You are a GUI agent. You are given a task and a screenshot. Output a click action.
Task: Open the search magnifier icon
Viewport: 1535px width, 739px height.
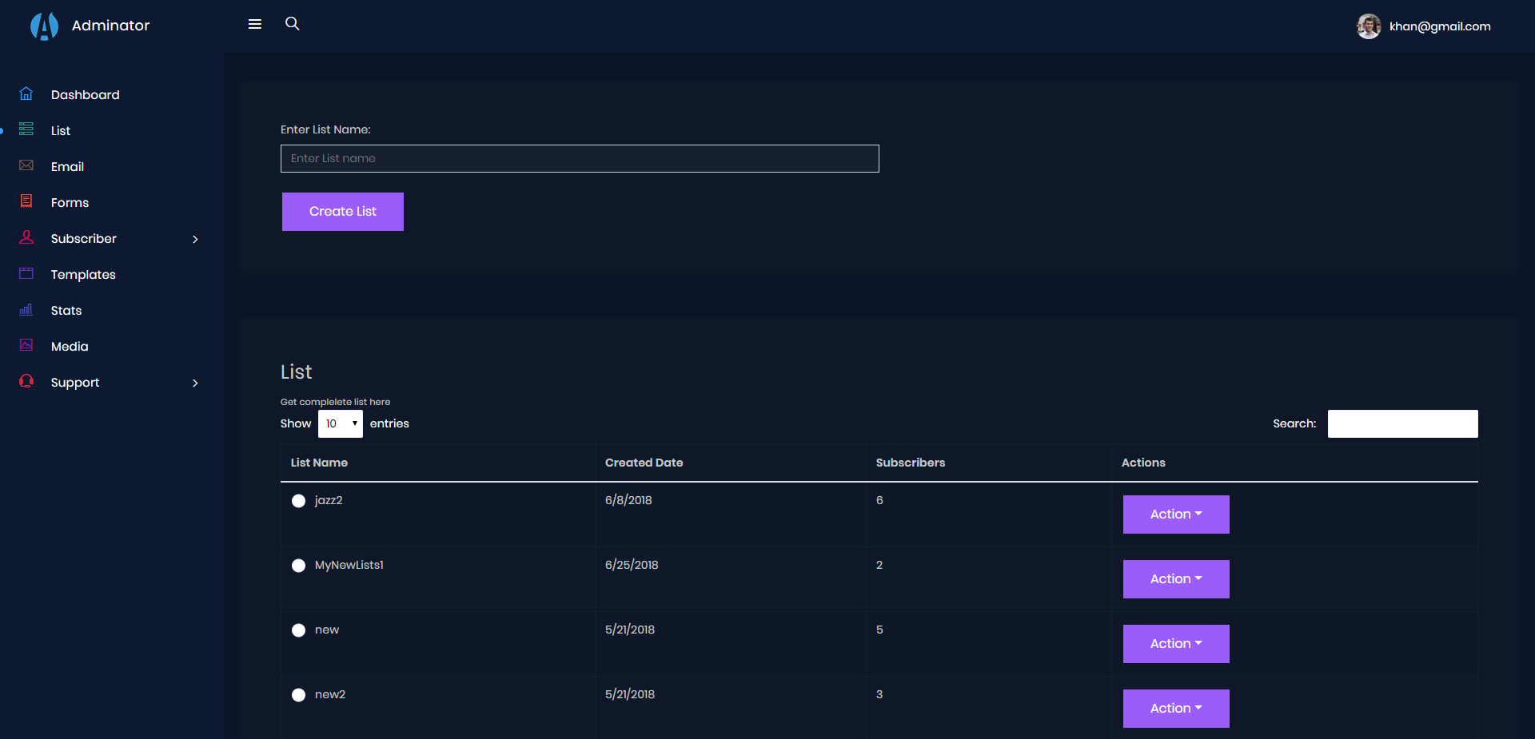293,24
